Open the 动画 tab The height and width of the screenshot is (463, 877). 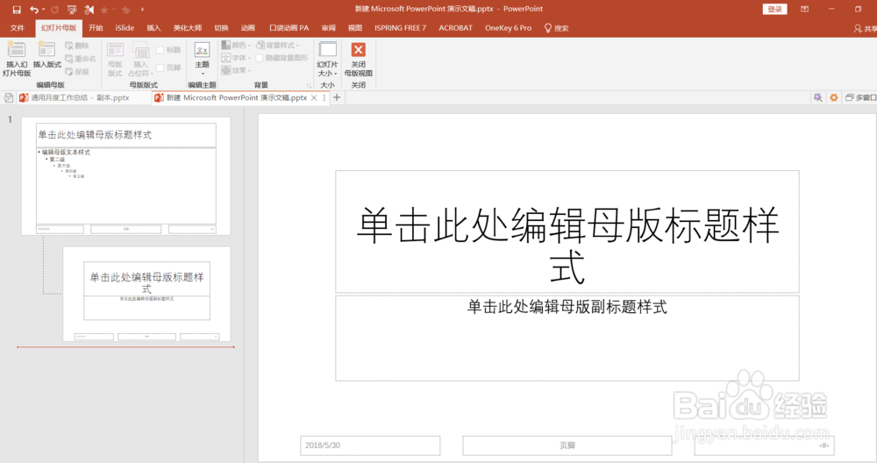click(x=248, y=28)
